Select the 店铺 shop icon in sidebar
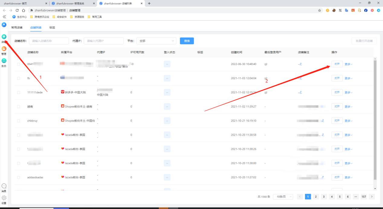Screen dimensions: 383x209 4,37
